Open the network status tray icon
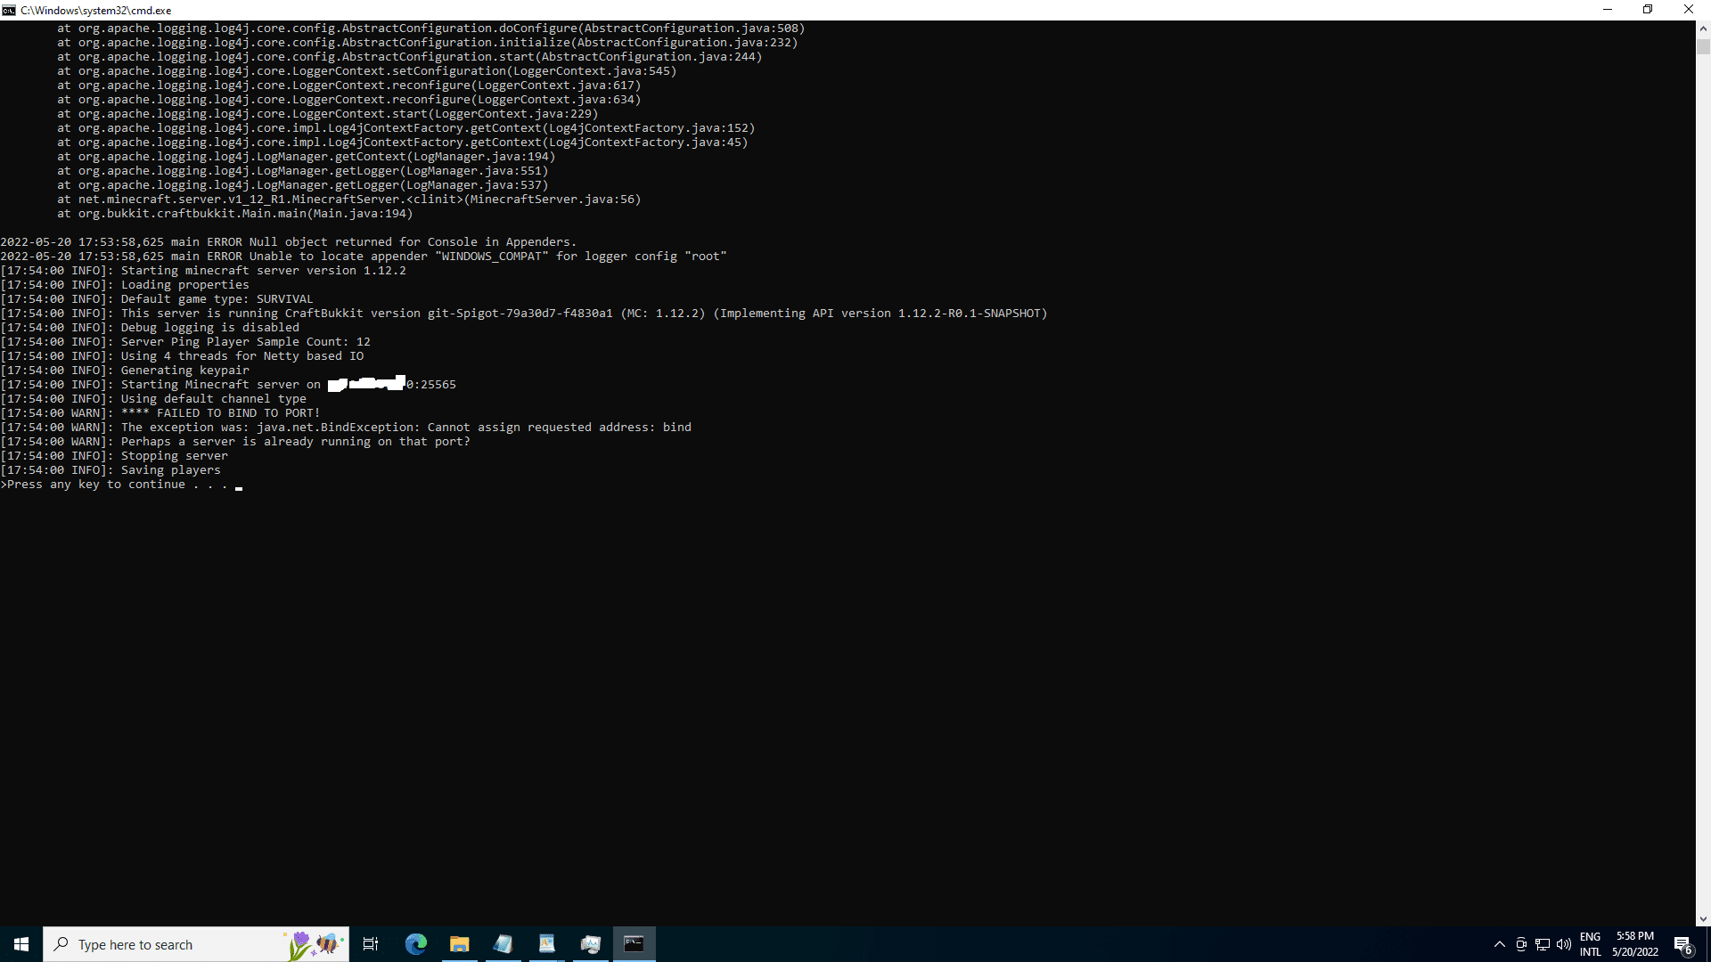Screen dimensions: 1711x962 1543,944
